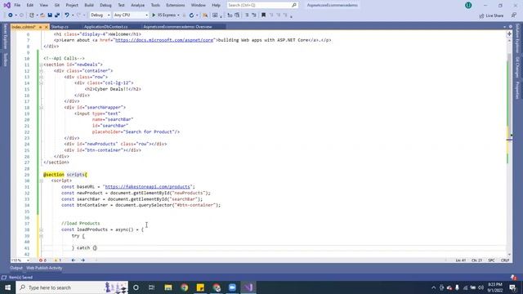Open Sticky Notes from the taskbar
Image resolution: width=523 pixels, height=294 pixels.
pos(200,287)
